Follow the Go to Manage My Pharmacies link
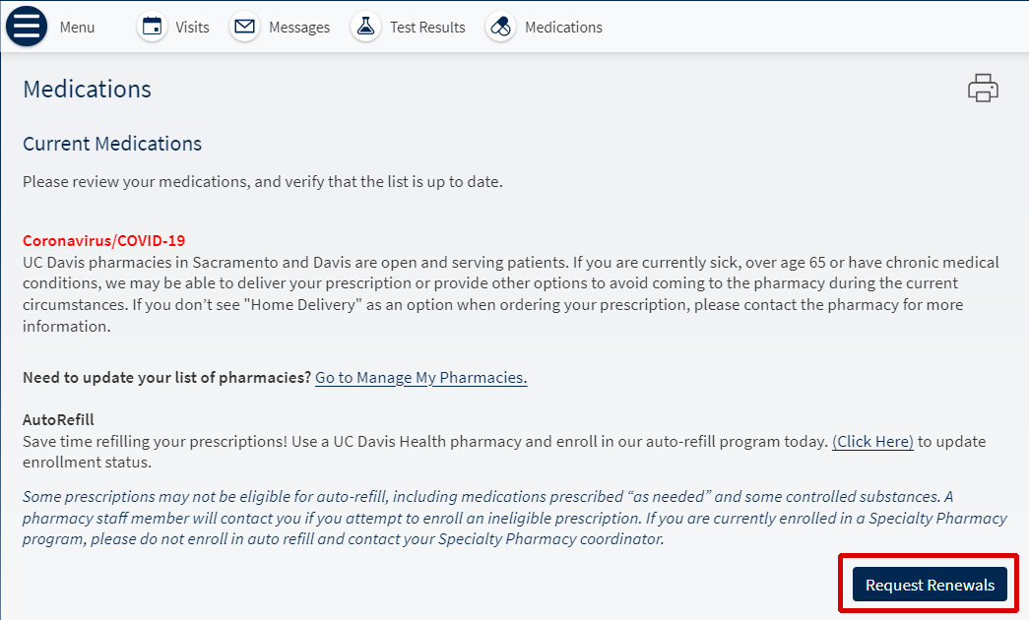Image resolution: width=1029 pixels, height=620 pixels. 420,377
